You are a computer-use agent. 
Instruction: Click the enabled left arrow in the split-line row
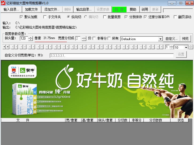[4, 47]
